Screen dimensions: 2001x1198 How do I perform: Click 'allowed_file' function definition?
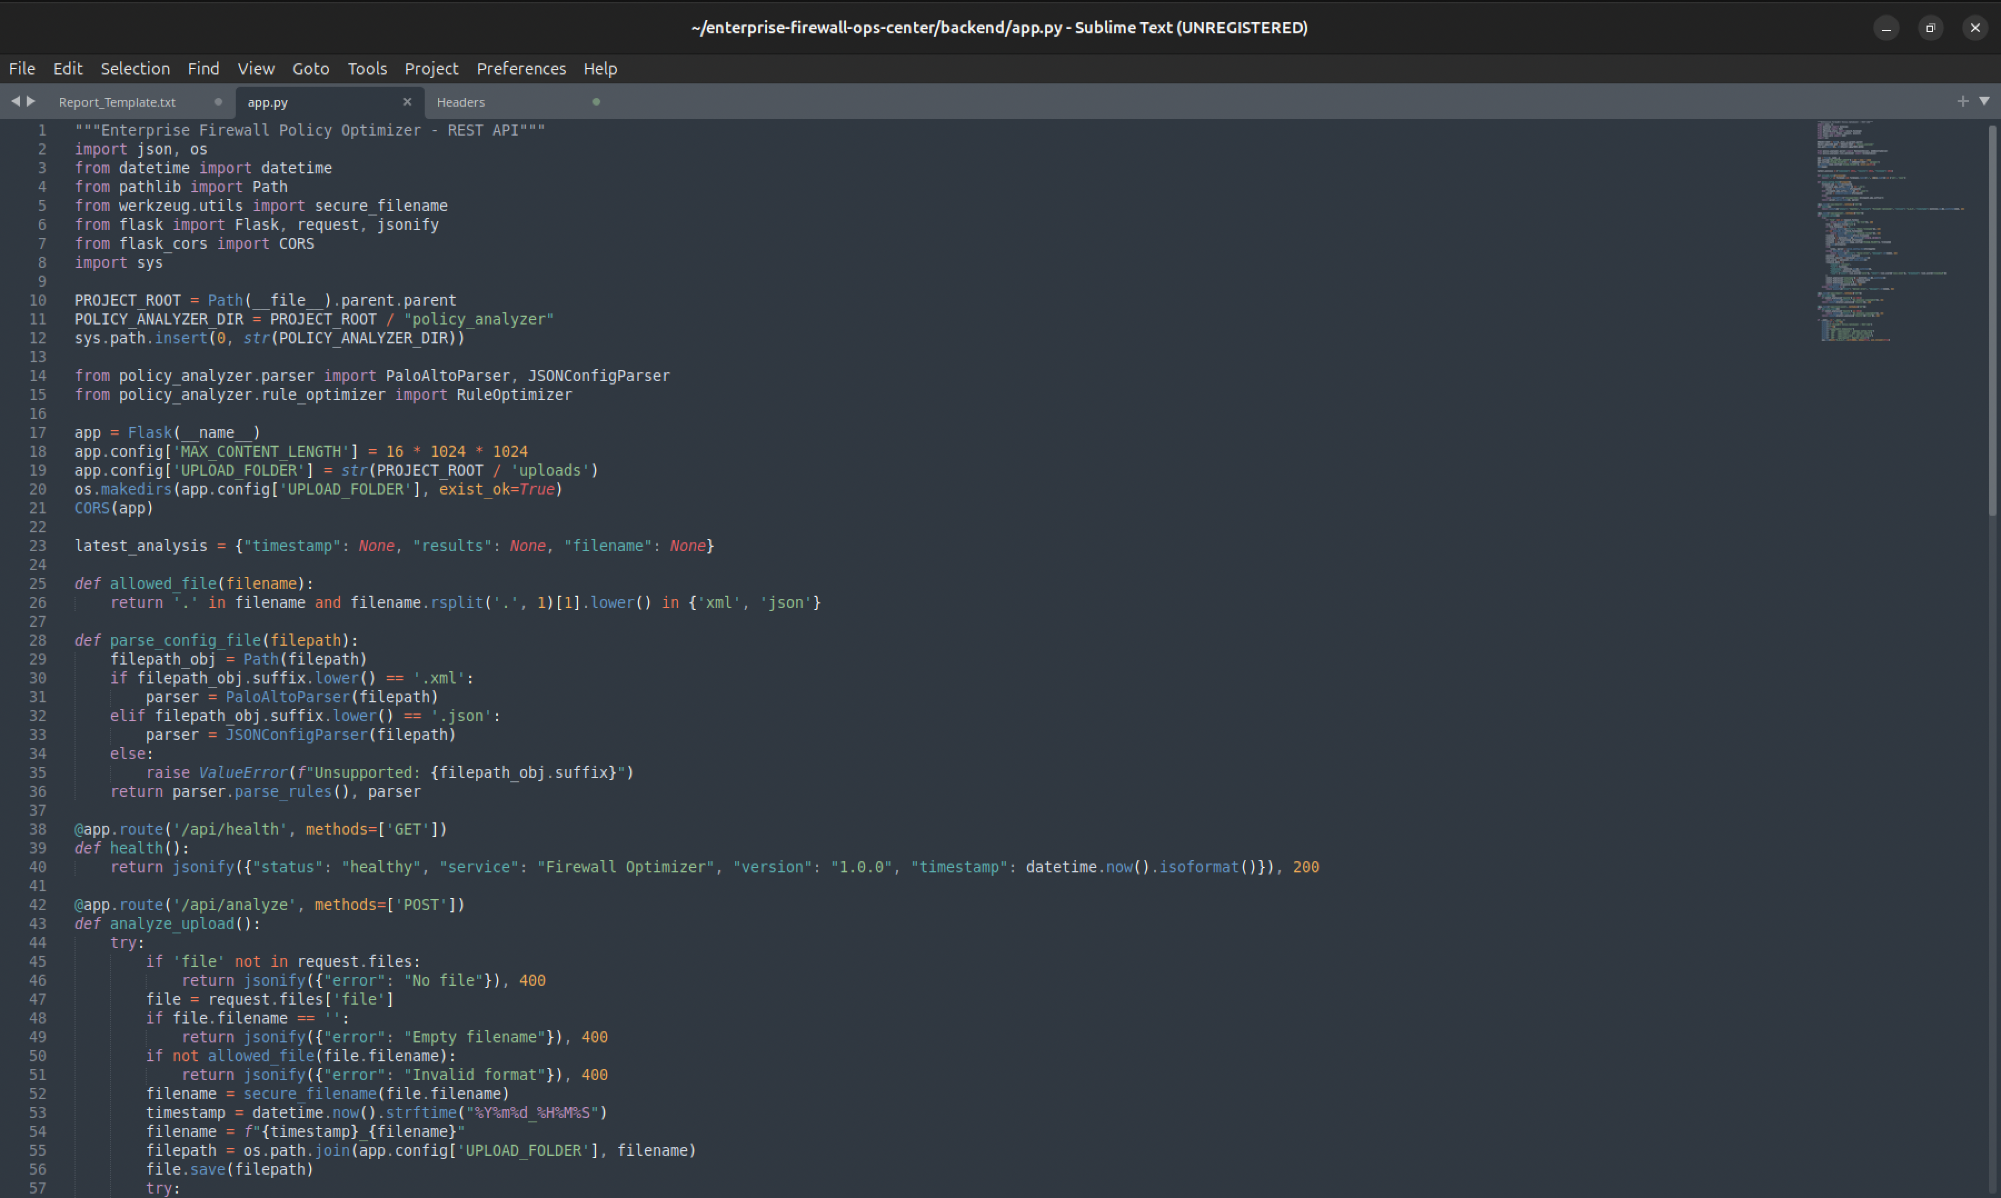pos(163,583)
